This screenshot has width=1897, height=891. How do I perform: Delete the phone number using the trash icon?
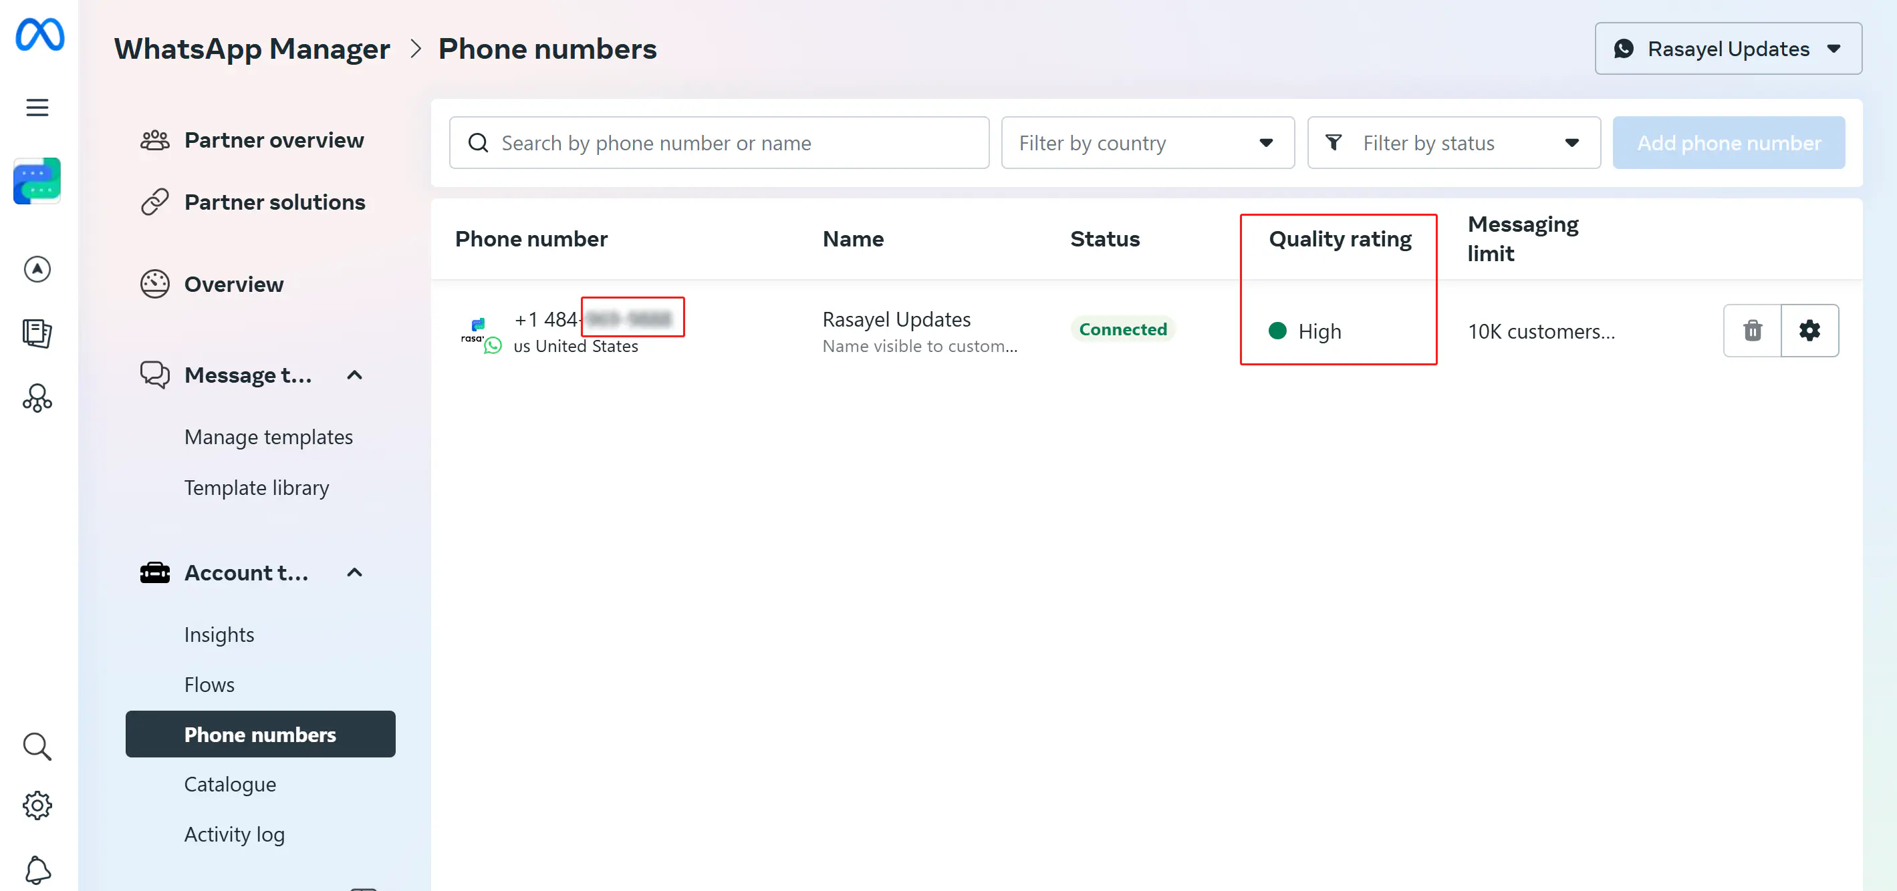(1753, 331)
